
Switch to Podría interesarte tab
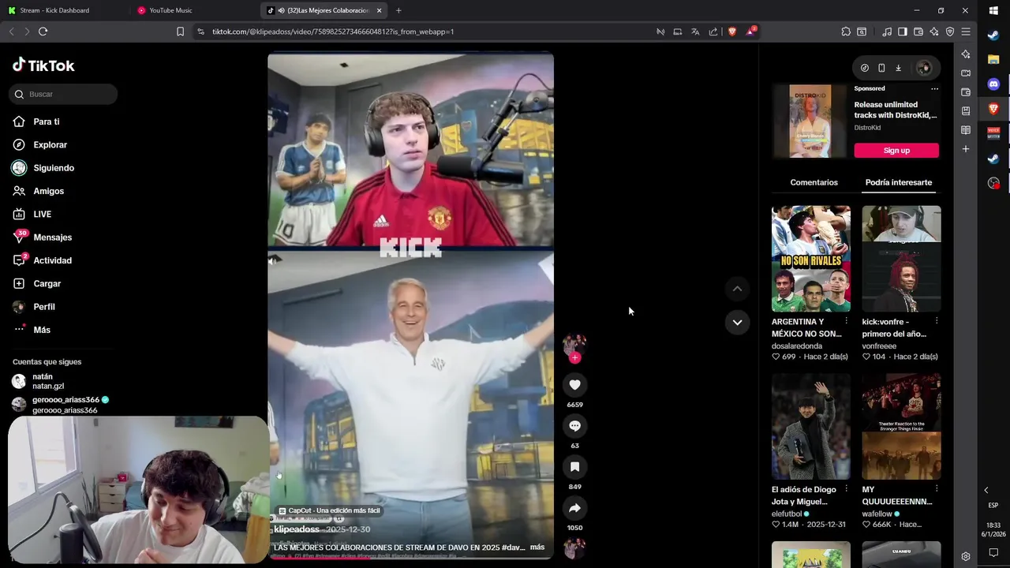tap(898, 182)
